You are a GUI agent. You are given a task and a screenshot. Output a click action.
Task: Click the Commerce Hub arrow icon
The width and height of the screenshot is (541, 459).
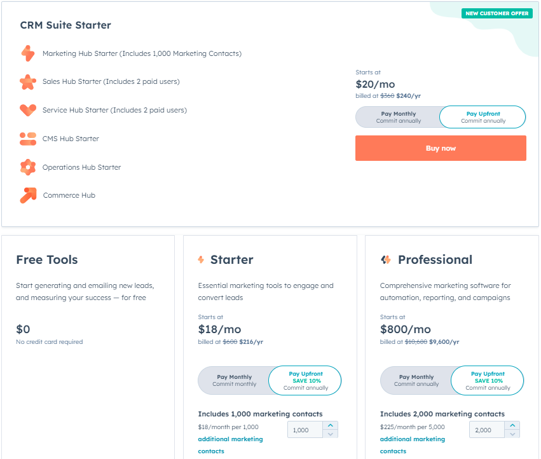click(27, 195)
